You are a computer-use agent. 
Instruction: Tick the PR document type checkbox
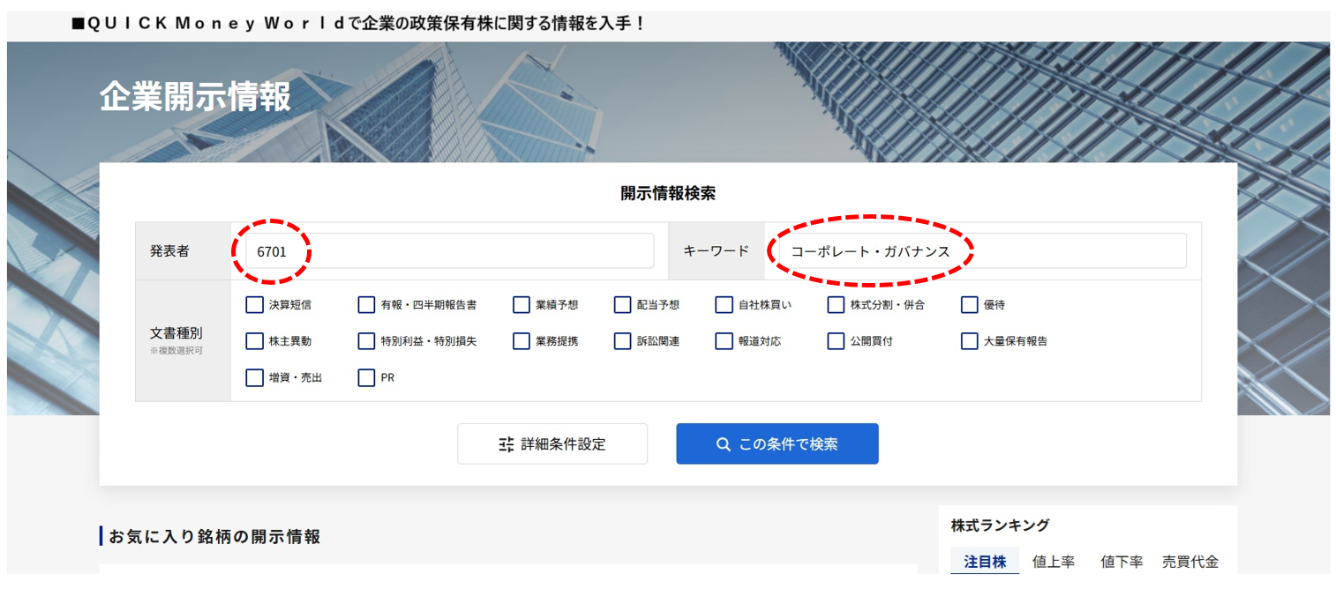[x=366, y=378]
